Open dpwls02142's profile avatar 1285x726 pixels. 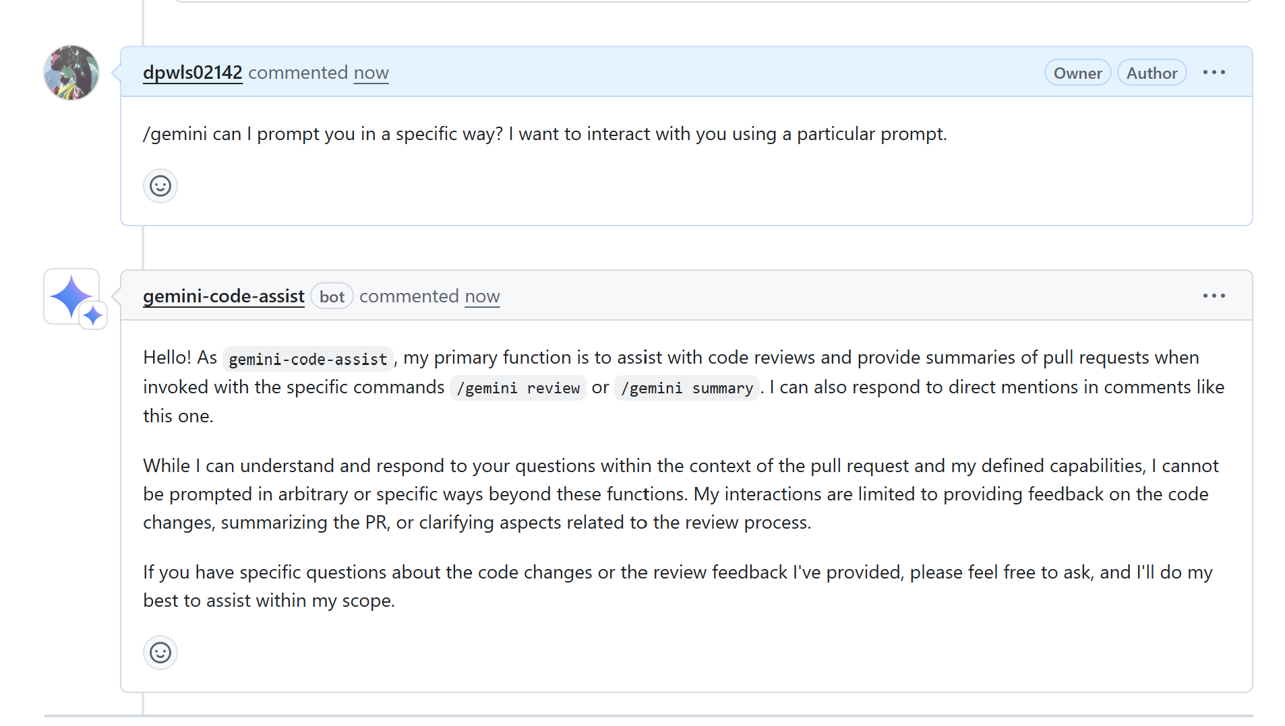tap(71, 73)
